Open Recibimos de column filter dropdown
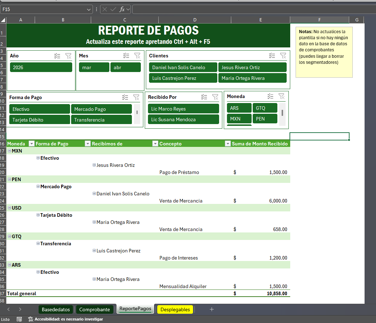376x323 pixels. click(155, 144)
